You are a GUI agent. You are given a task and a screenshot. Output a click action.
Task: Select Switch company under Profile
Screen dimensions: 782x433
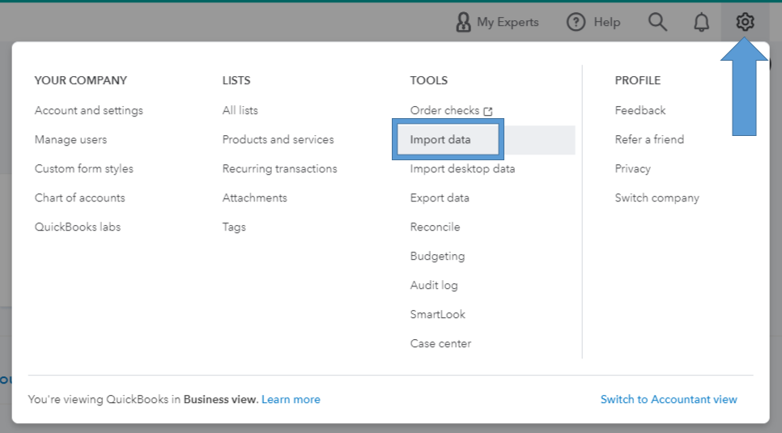tap(657, 198)
